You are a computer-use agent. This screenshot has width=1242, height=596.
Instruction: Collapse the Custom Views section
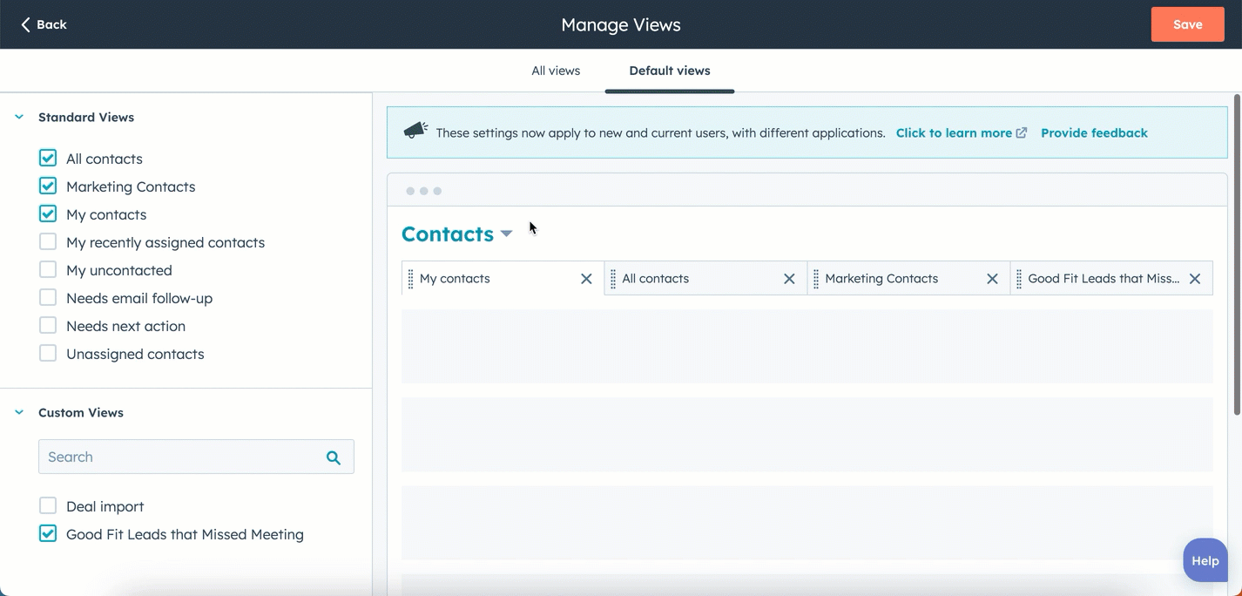coord(19,412)
